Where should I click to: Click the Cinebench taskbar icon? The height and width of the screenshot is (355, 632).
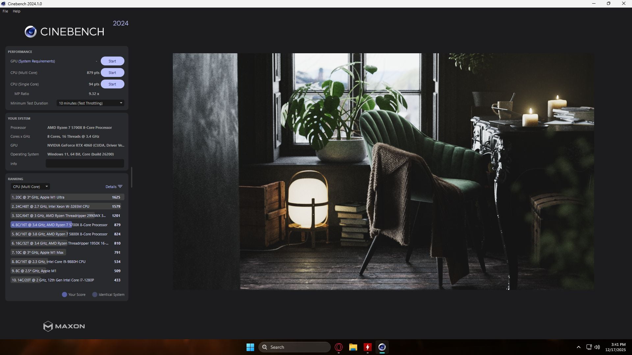382,347
